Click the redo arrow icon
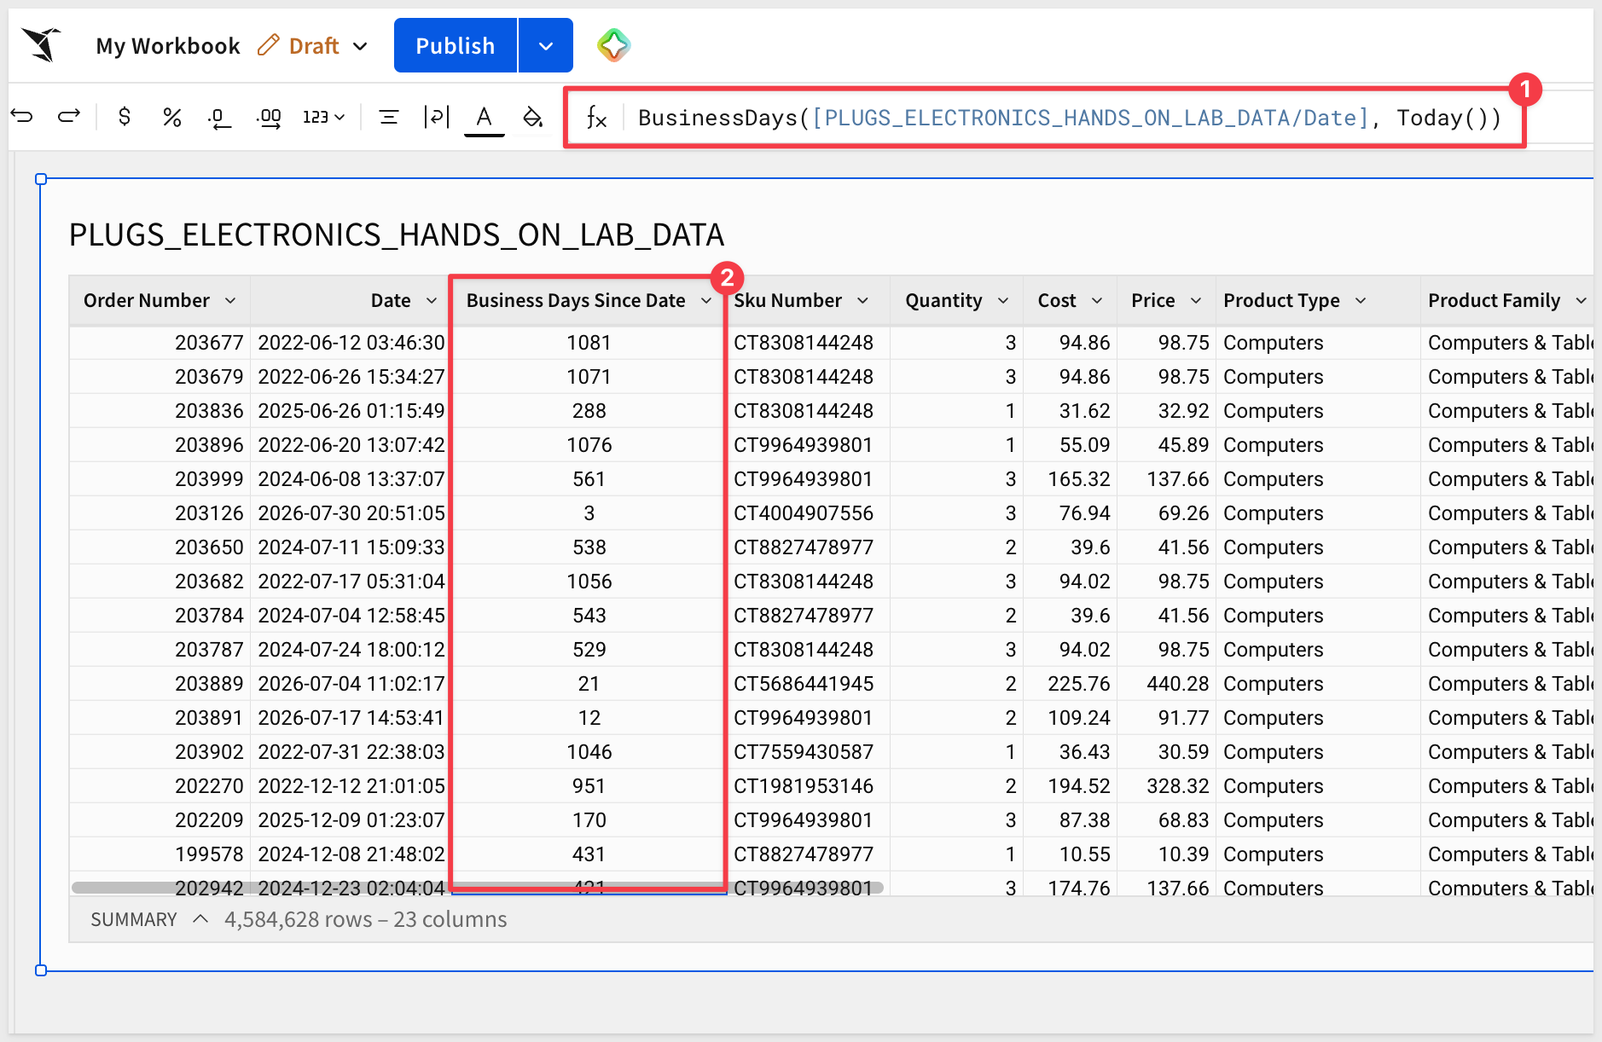This screenshot has width=1602, height=1042. 69,117
